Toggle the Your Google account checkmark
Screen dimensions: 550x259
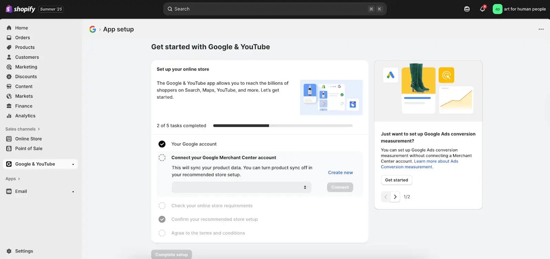coord(162,144)
